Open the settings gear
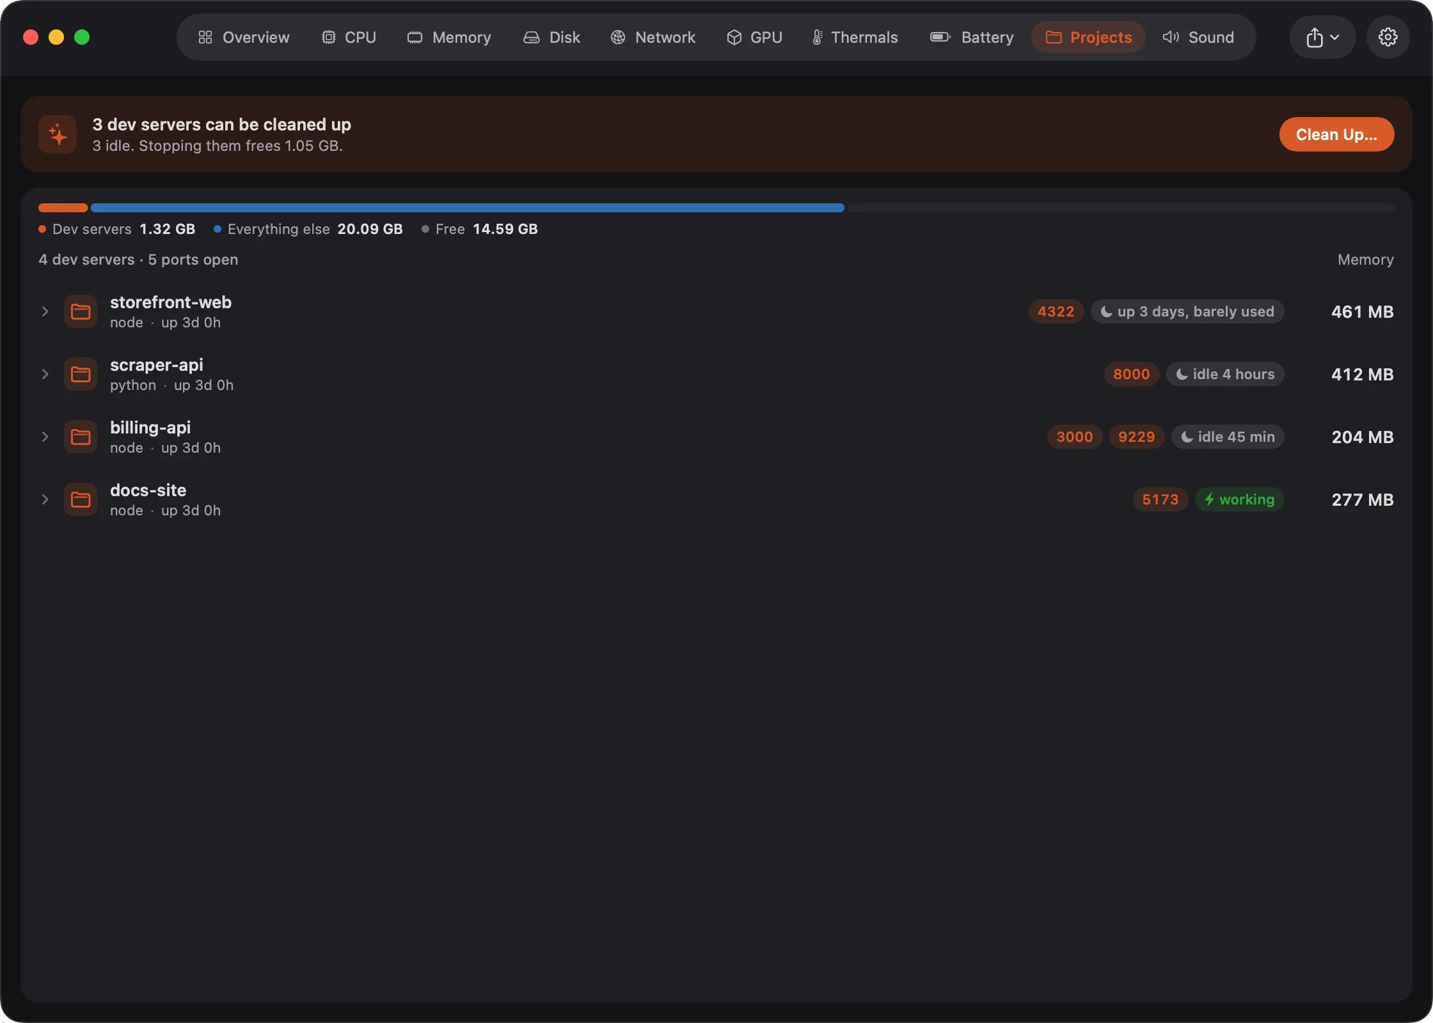1433x1023 pixels. 1388,37
